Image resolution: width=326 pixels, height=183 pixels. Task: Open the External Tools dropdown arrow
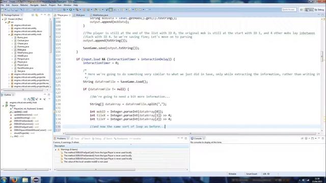pos(80,10)
